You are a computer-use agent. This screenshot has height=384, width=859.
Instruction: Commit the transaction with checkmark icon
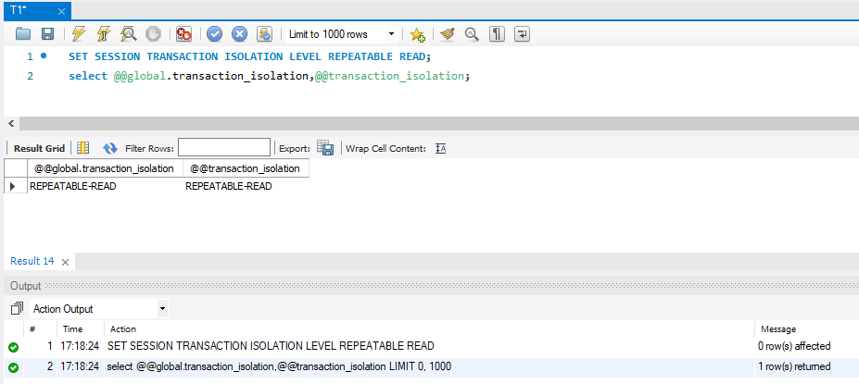pyautogui.click(x=214, y=34)
